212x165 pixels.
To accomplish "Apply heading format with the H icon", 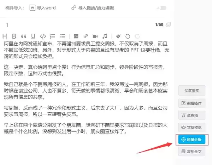I will [x=5, y=36].
